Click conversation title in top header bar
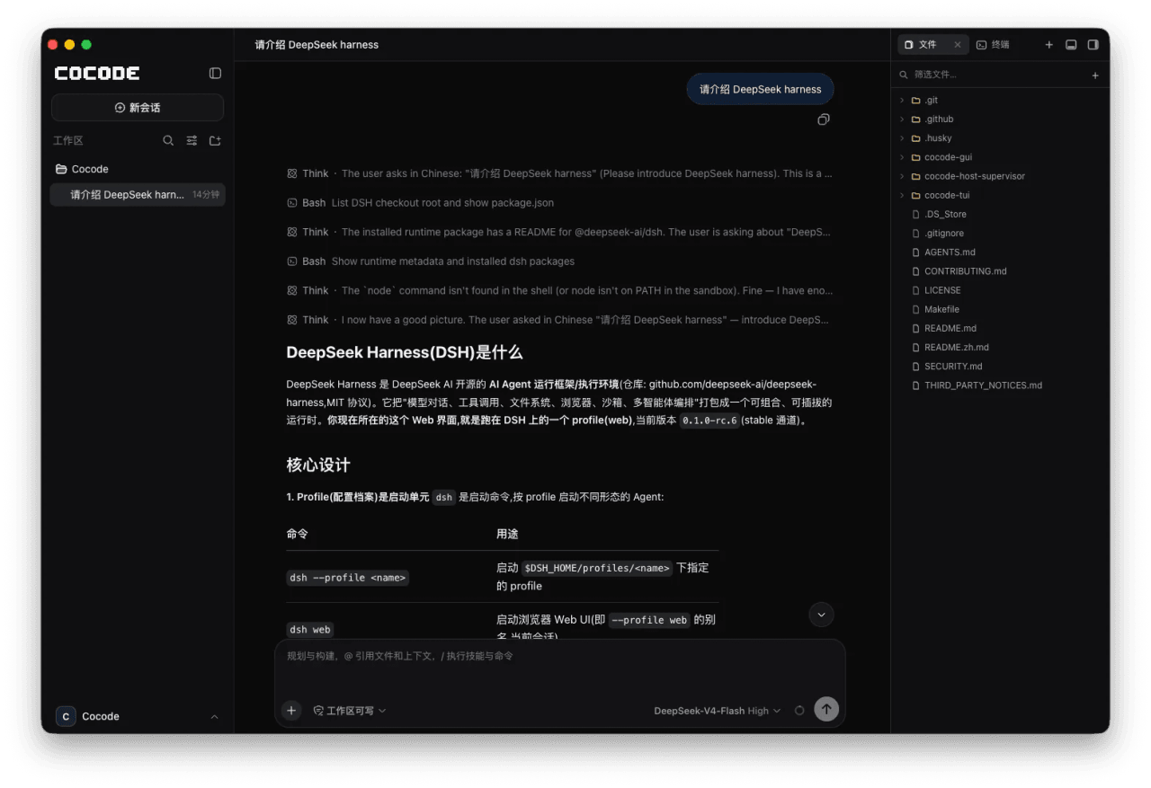This screenshot has height=788, width=1151. (317, 45)
